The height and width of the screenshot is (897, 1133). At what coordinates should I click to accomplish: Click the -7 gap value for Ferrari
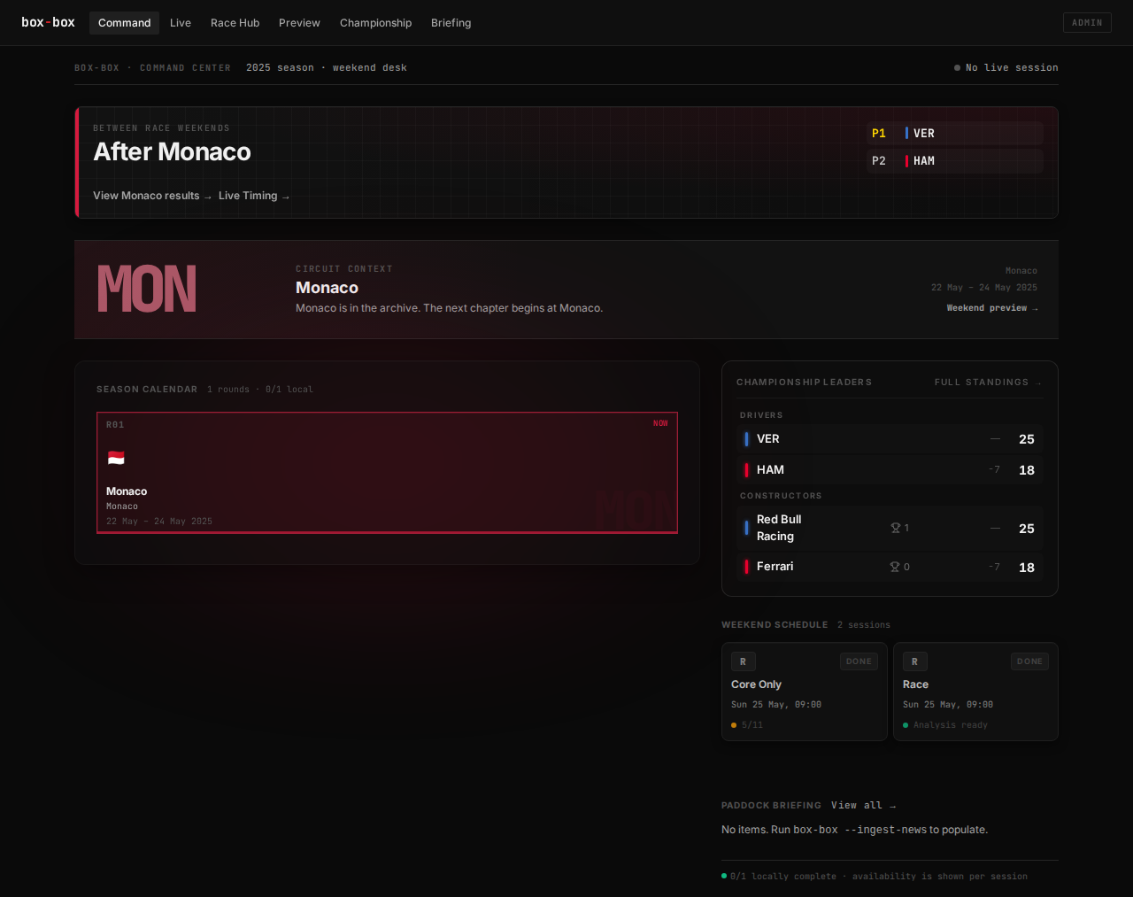995,567
